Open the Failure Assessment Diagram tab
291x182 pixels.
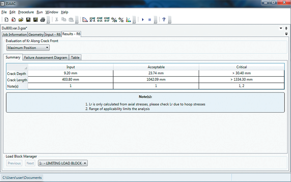46,57
